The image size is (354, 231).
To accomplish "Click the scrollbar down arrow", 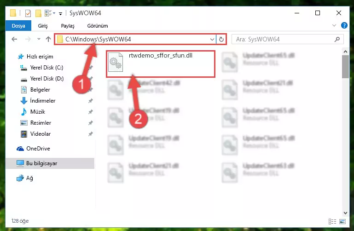I will coord(345,213).
